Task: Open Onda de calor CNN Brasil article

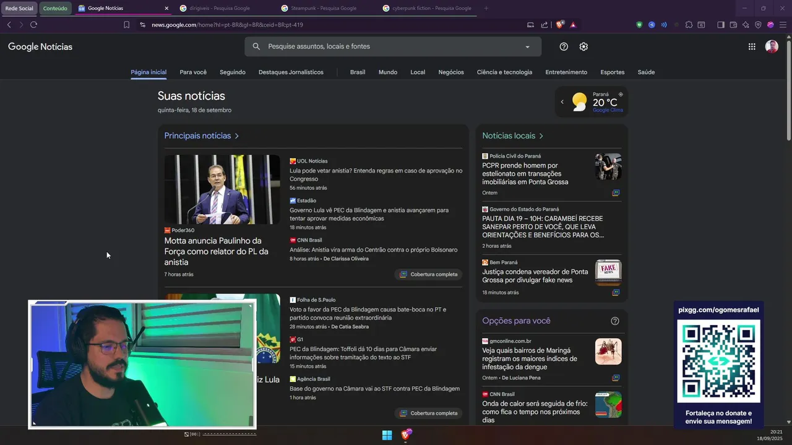Action: pos(535,412)
